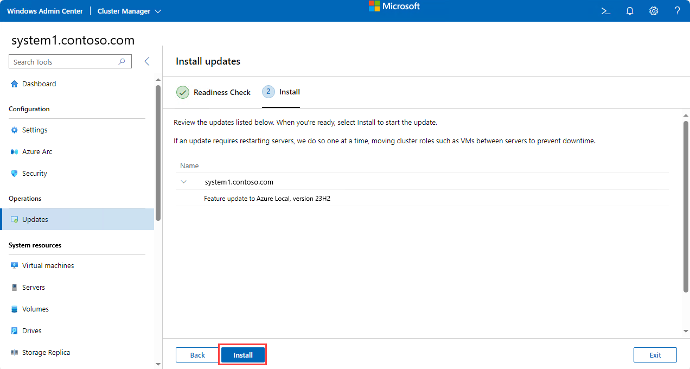
Task: Click the Install button
Action: coord(242,355)
